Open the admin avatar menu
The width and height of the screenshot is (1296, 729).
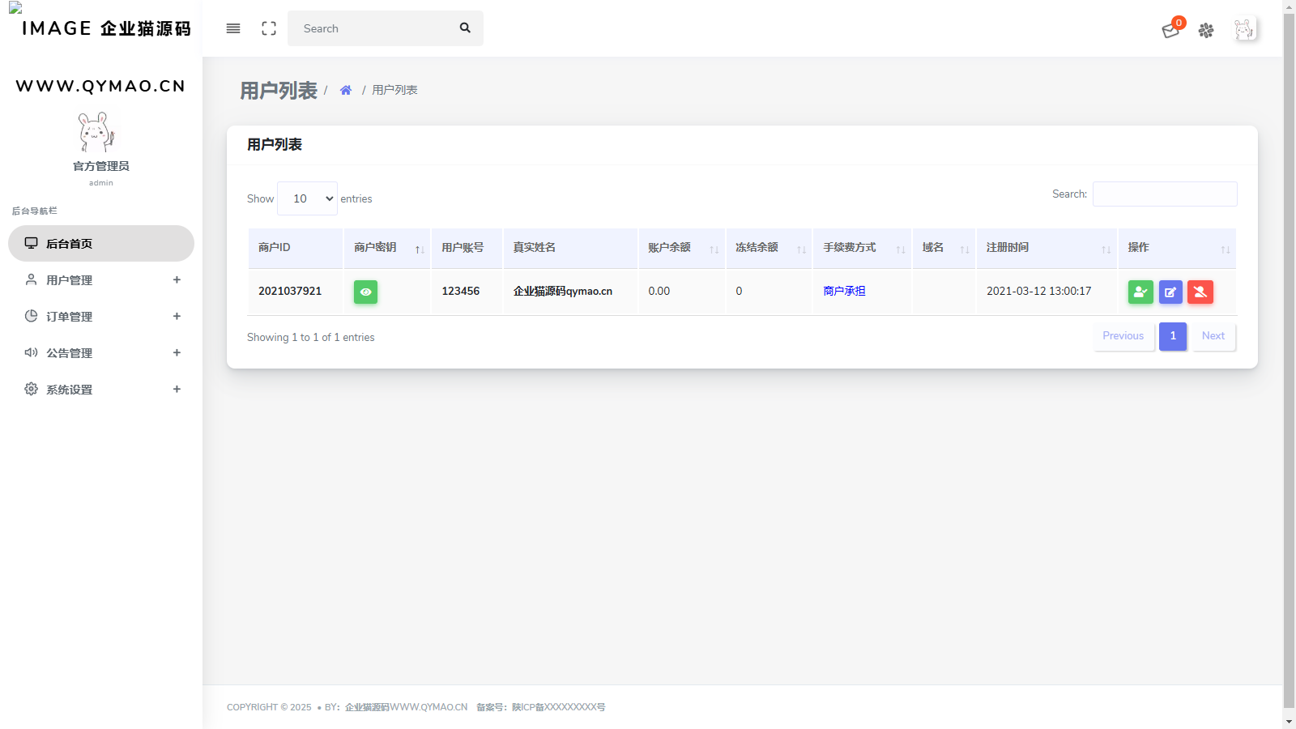[1245, 28]
